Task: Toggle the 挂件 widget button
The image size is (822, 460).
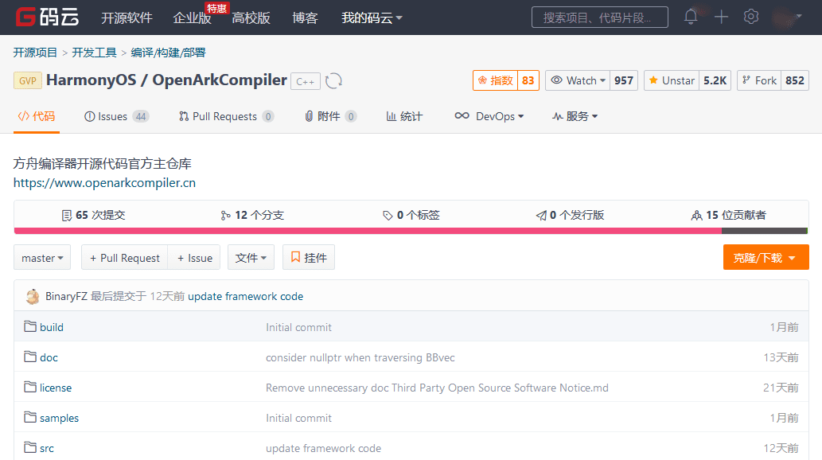Action: pyautogui.click(x=309, y=258)
